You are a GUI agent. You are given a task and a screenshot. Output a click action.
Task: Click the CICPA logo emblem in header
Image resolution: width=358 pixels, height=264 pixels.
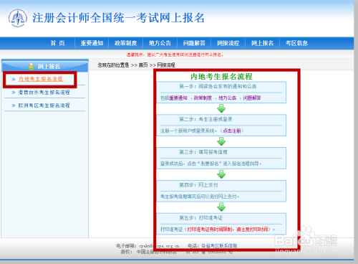pyautogui.click(x=18, y=18)
